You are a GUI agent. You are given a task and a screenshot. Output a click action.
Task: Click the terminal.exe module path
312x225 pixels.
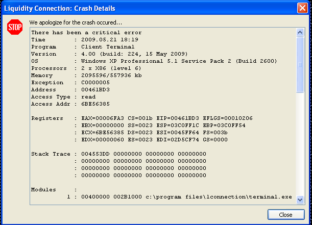219,197
